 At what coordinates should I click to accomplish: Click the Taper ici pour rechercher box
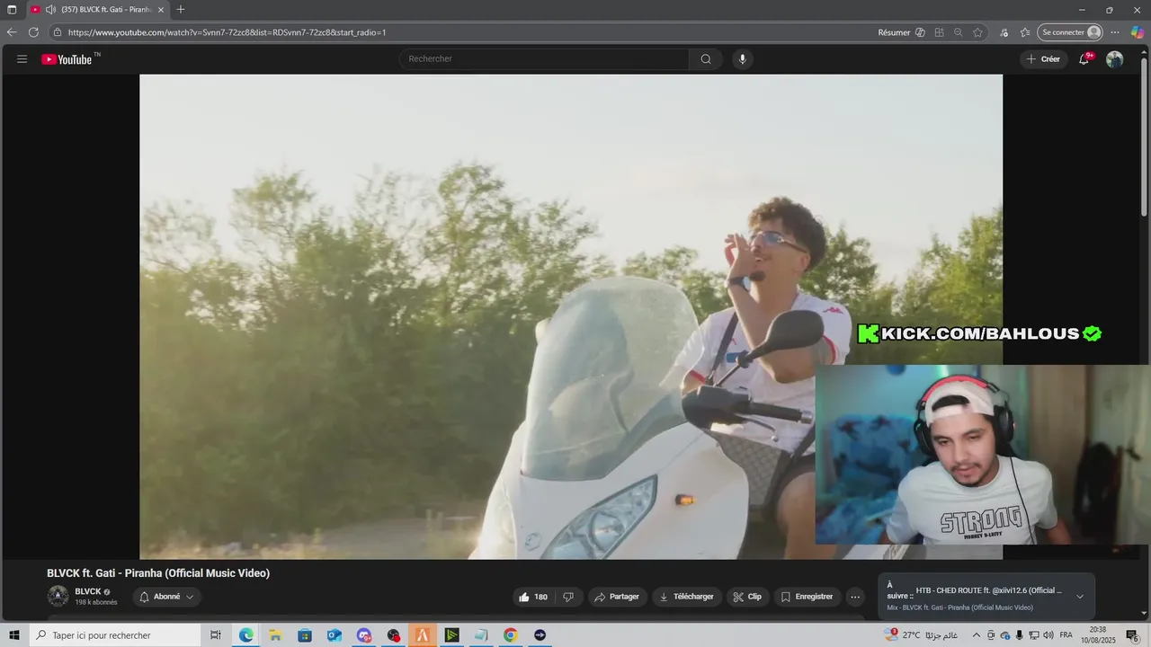pos(114,635)
